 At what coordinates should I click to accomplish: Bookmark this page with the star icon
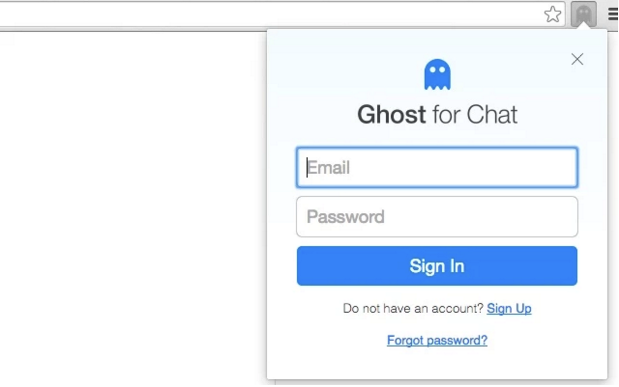pos(552,14)
